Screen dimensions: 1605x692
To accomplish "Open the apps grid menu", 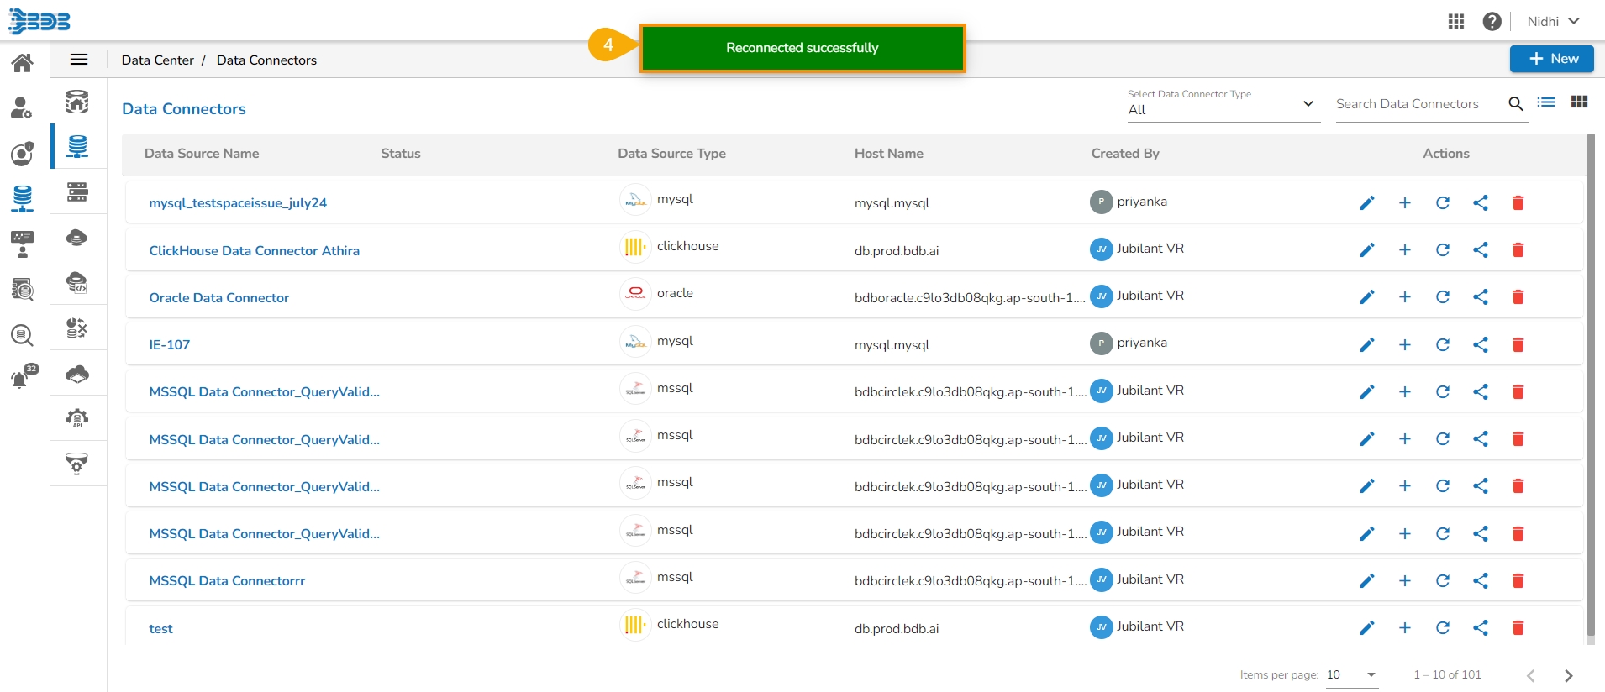I will coord(1456,22).
